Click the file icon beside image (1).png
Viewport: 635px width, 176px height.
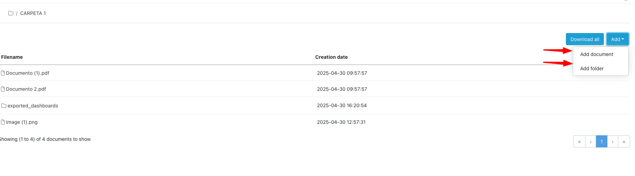point(3,122)
